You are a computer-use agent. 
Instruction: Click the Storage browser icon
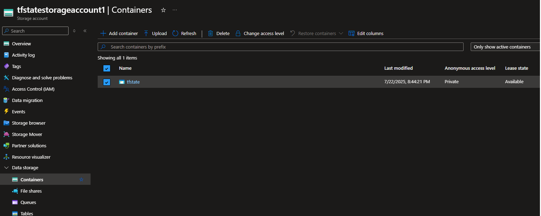pos(6,123)
